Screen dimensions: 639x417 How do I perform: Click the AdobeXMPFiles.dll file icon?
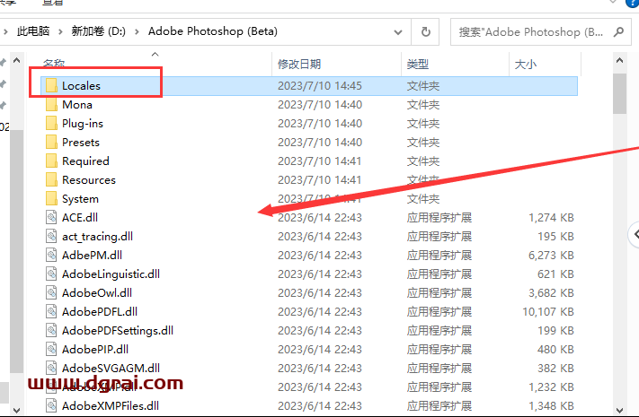point(51,405)
